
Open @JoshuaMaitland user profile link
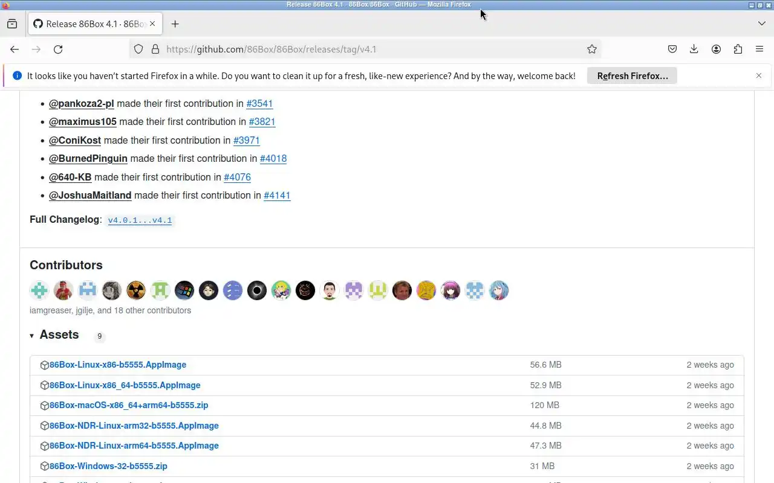pos(90,196)
